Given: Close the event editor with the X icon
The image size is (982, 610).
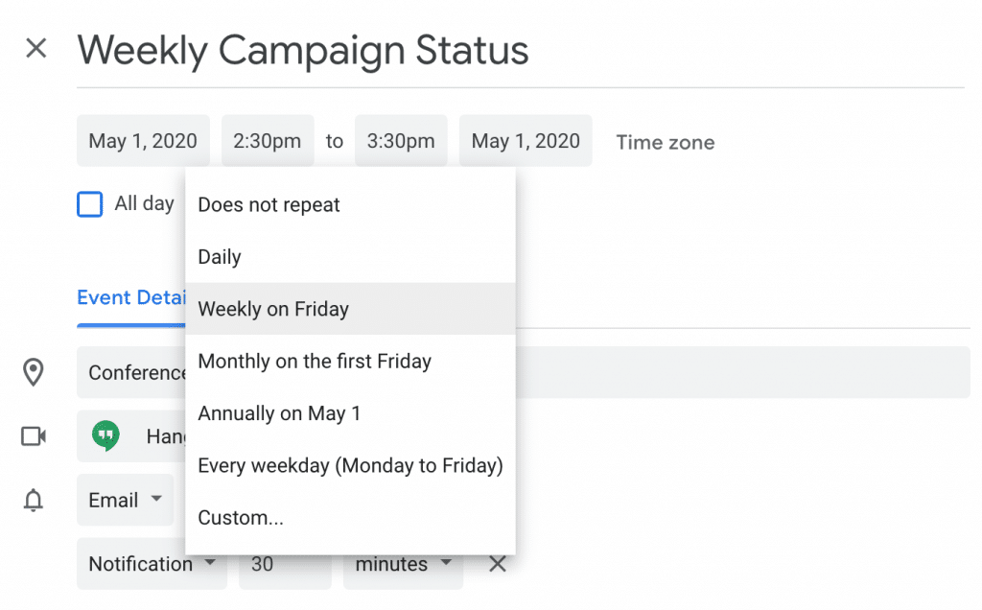Looking at the screenshot, I should pyautogui.click(x=36, y=49).
